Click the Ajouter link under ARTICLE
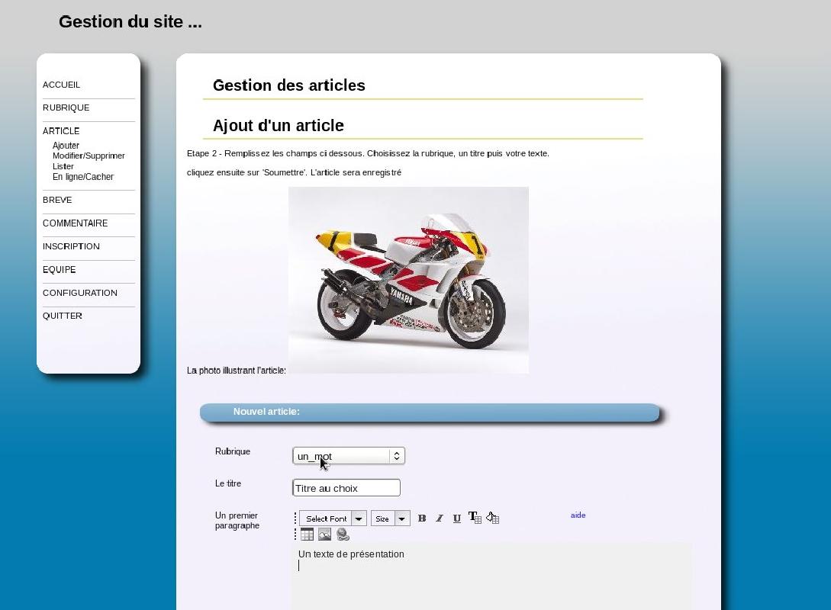The image size is (831, 610). click(x=66, y=145)
